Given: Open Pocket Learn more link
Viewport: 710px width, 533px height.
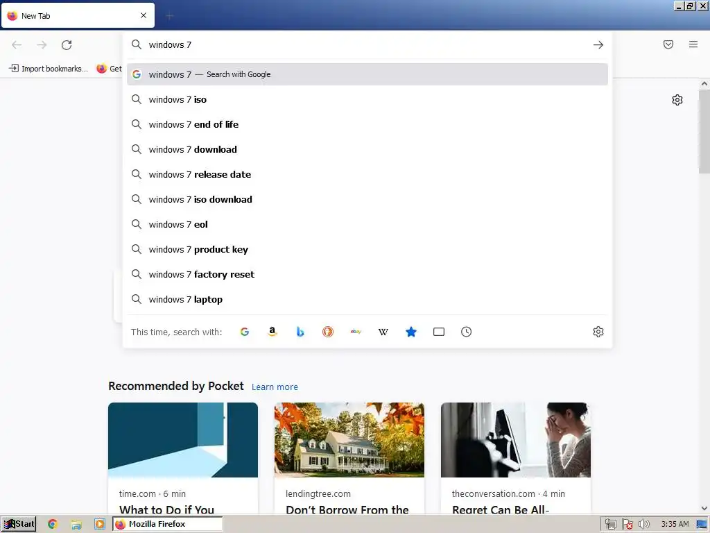Looking at the screenshot, I should (275, 387).
